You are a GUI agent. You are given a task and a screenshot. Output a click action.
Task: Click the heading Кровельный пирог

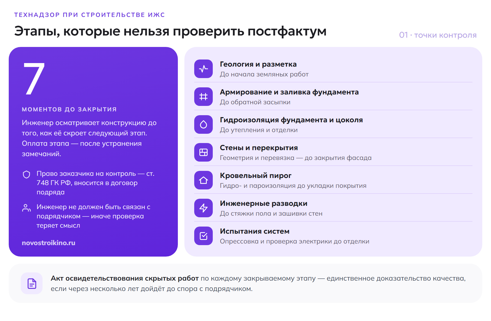pyautogui.click(x=256, y=176)
